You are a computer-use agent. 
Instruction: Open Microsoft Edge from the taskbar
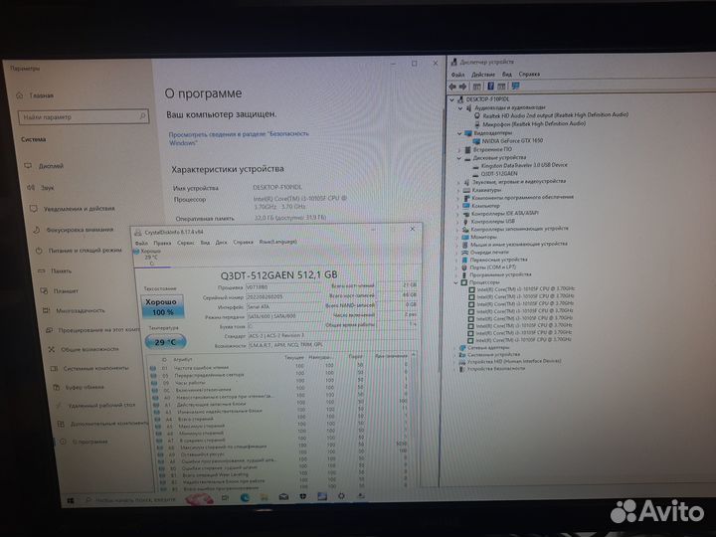click(x=245, y=498)
